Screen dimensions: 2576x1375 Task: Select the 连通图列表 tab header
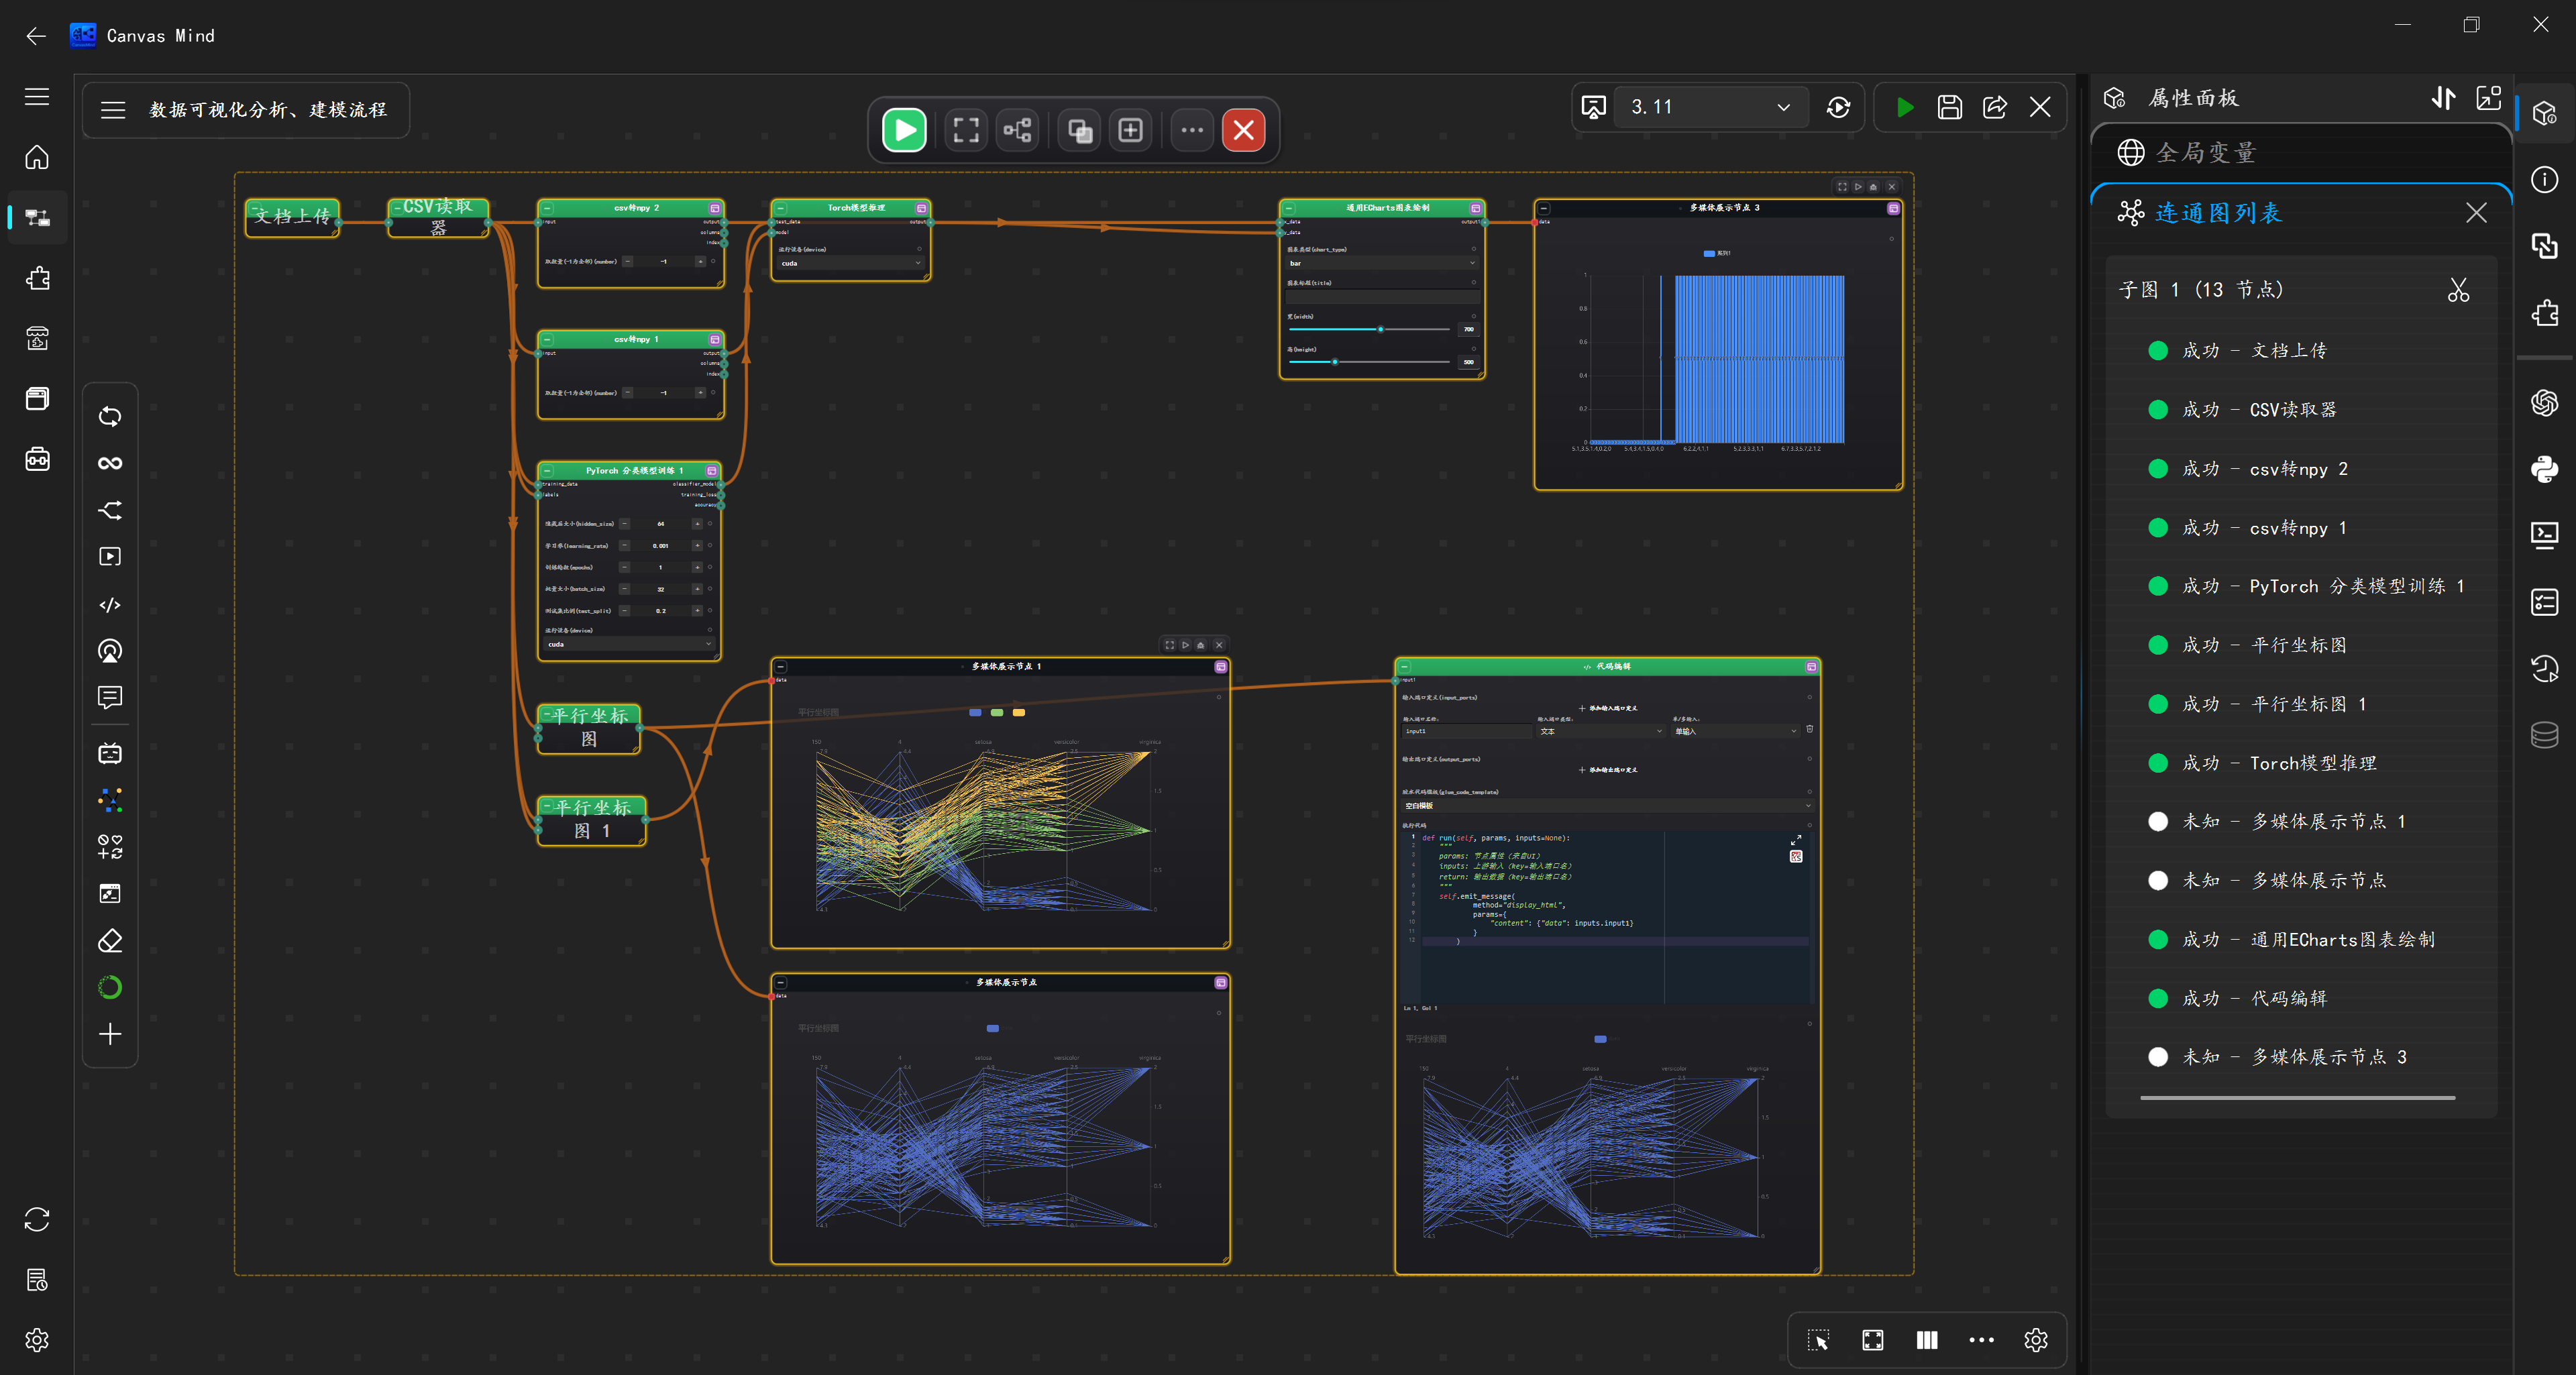pyautogui.click(x=2218, y=213)
